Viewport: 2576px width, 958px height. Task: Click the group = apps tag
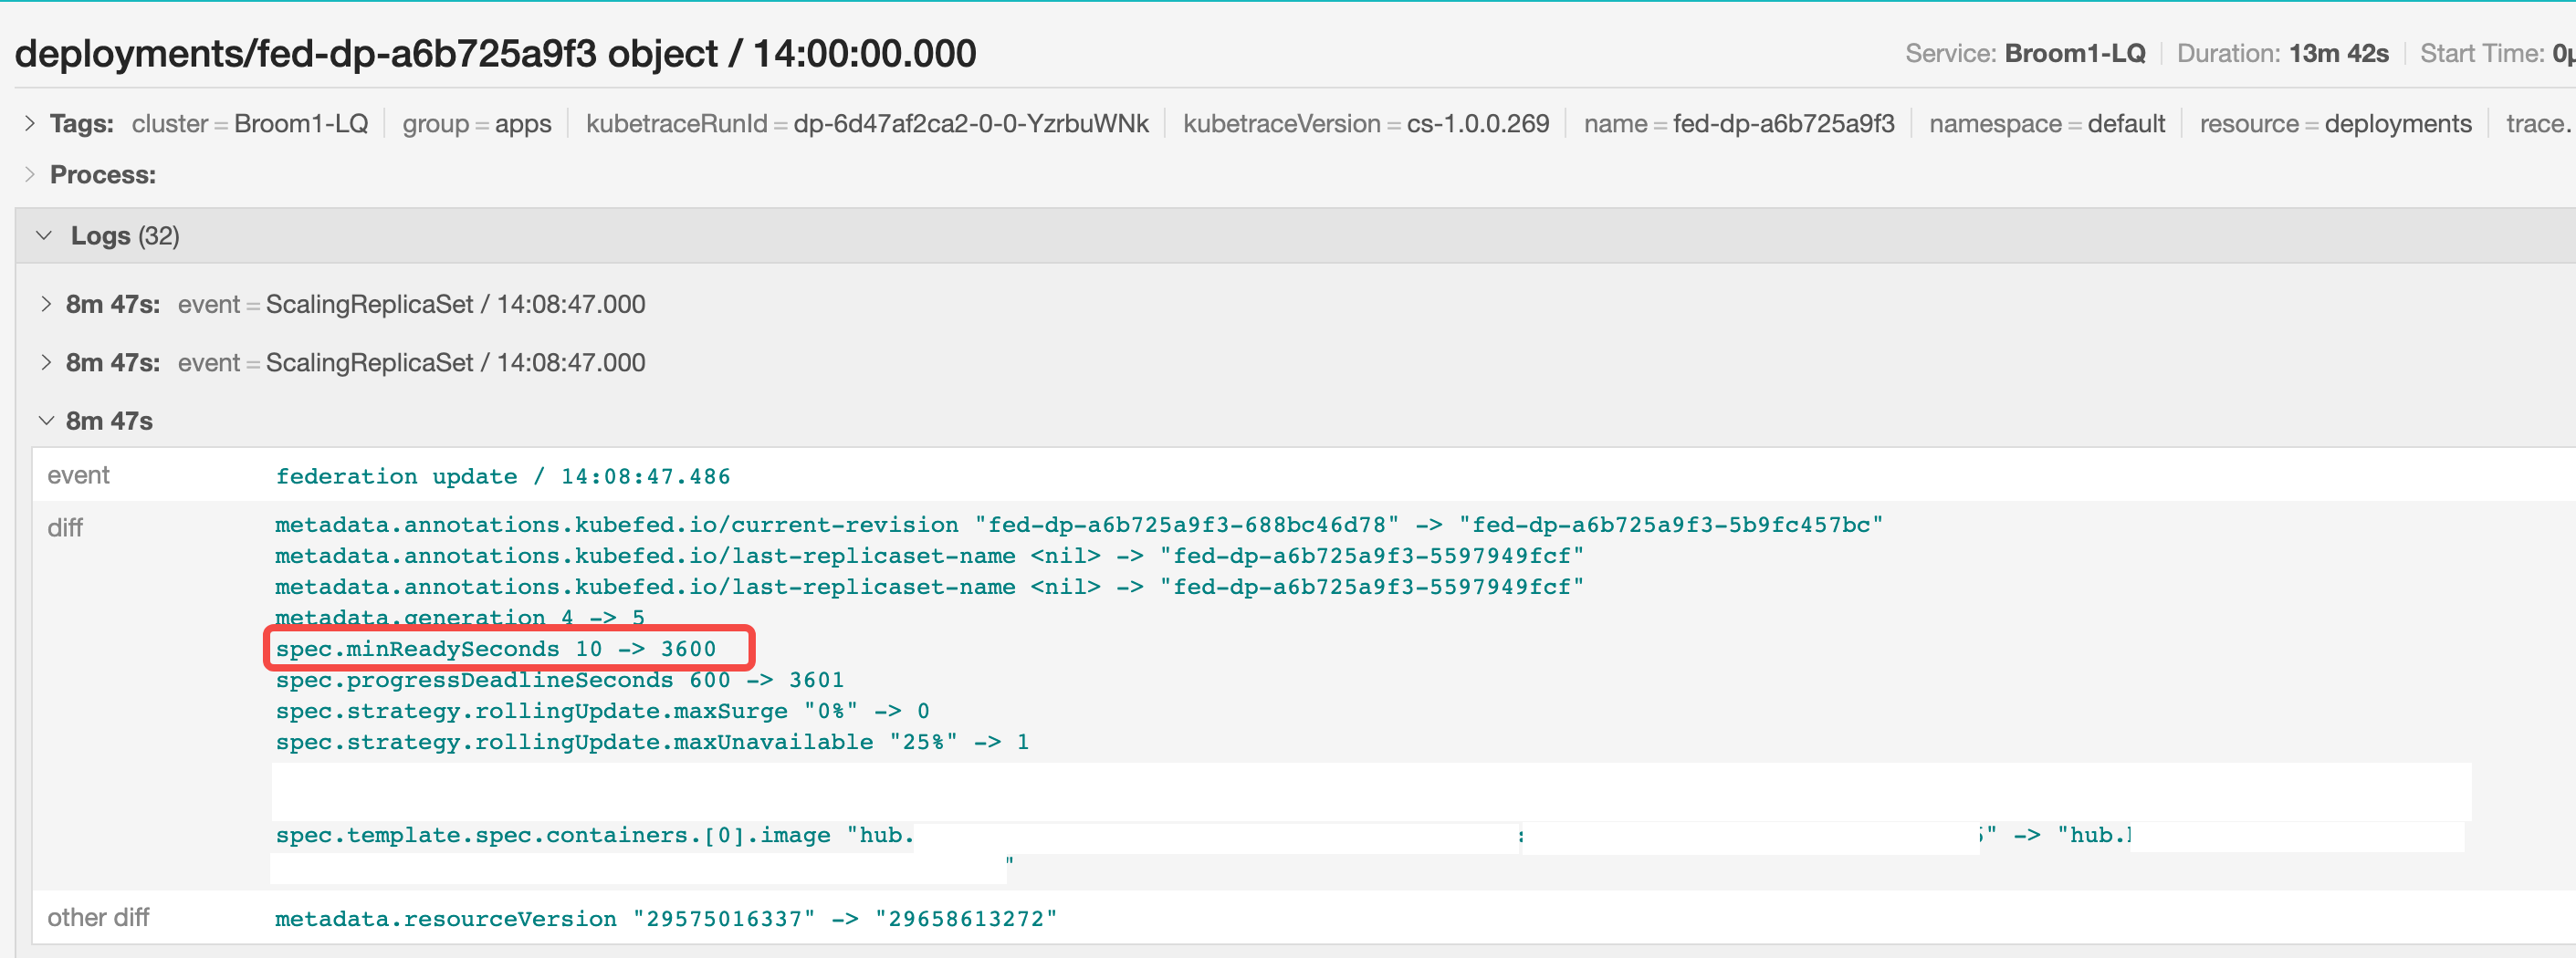[x=477, y=124]
